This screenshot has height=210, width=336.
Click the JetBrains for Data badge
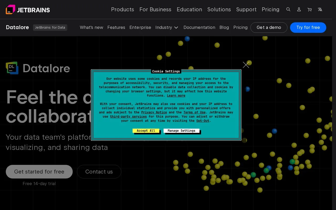coord(50,28)
